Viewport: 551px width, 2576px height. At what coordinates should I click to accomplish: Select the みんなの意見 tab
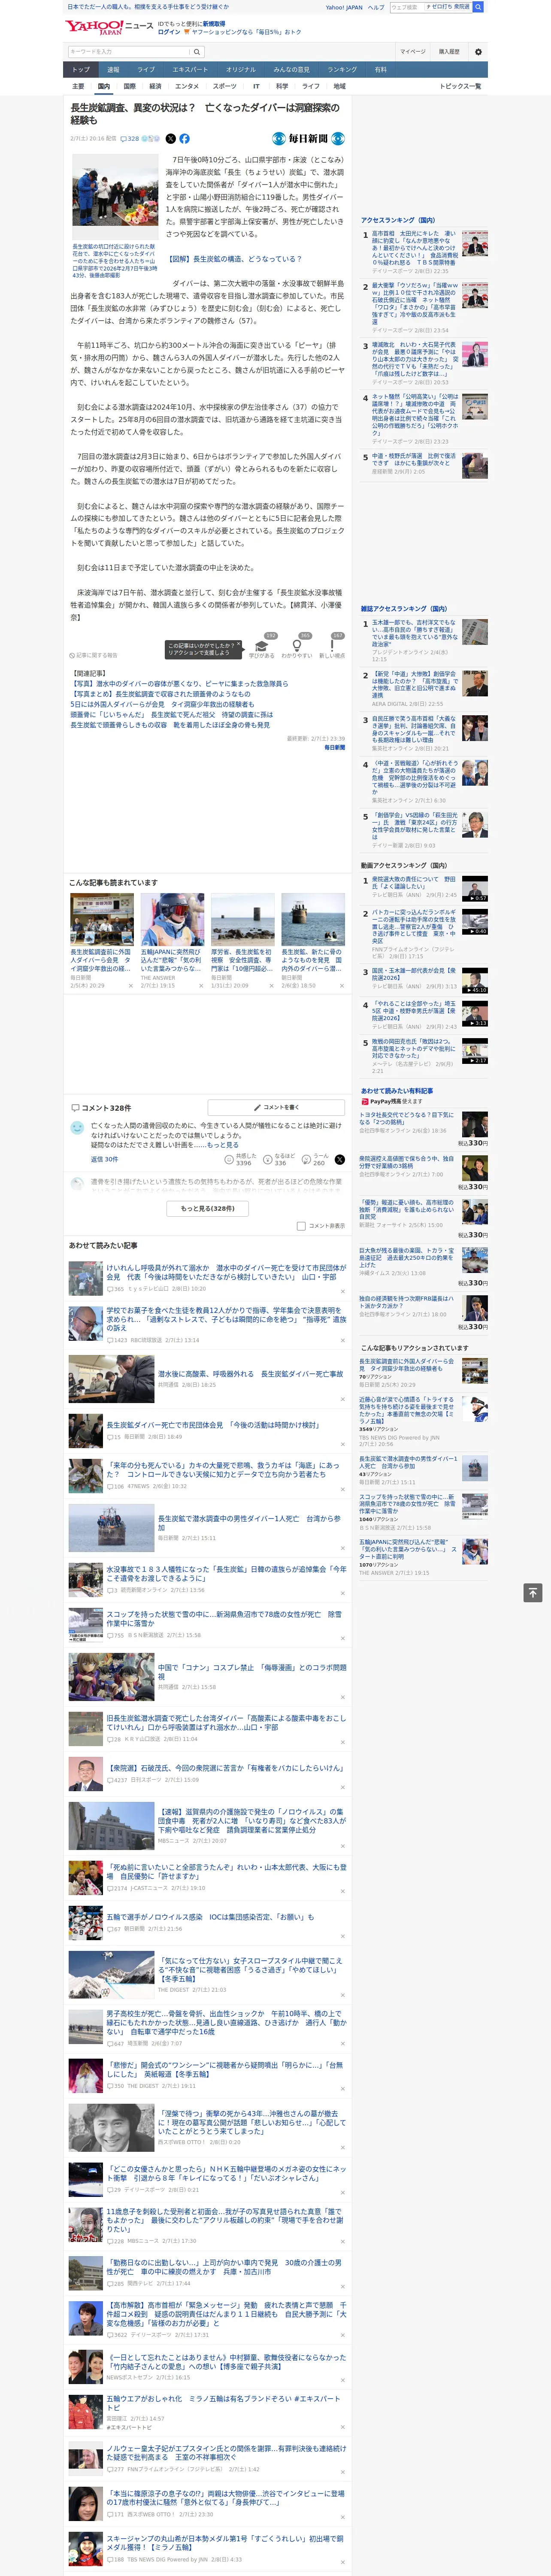(x=292, y=70)
